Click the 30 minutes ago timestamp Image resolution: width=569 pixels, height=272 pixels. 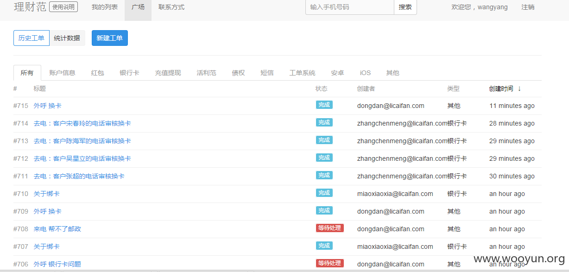tap(512, 176)
